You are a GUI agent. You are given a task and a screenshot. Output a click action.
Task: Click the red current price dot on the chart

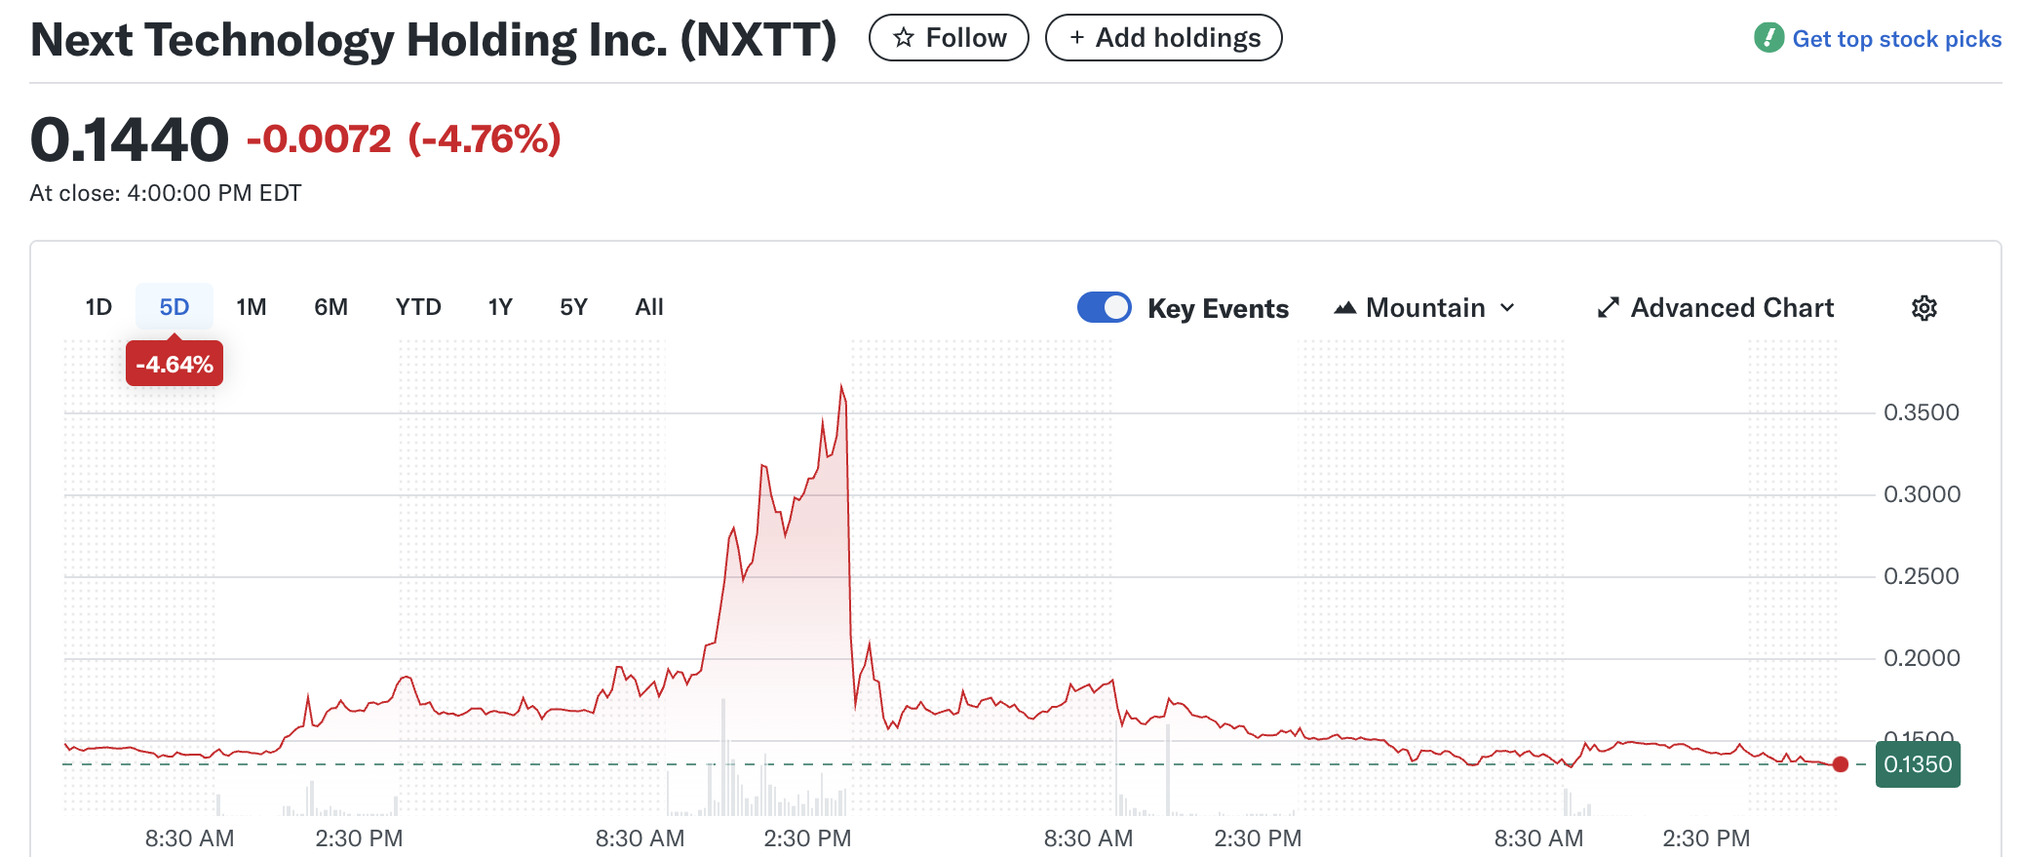(1841, 764)
